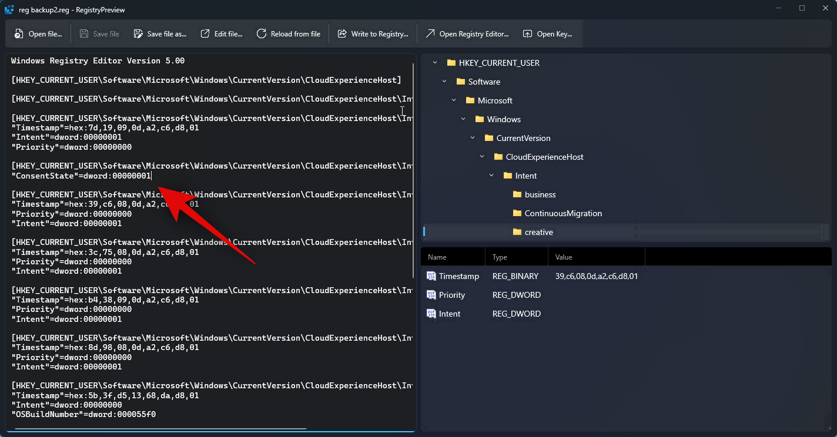Click the Value column header
The width and height of the screenshot is (837, 437).
click(x=564, y=257)
